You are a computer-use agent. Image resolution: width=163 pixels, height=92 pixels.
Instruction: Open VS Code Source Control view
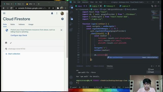(71, 18)
